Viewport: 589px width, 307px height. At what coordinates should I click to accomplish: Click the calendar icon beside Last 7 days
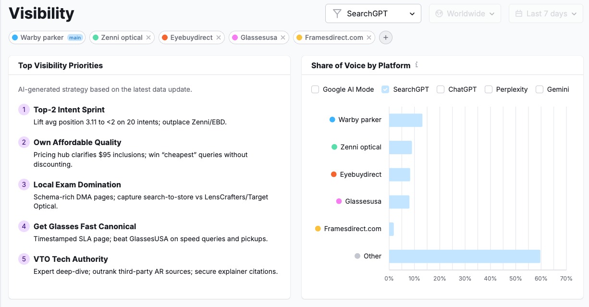[x=519, y=13]
